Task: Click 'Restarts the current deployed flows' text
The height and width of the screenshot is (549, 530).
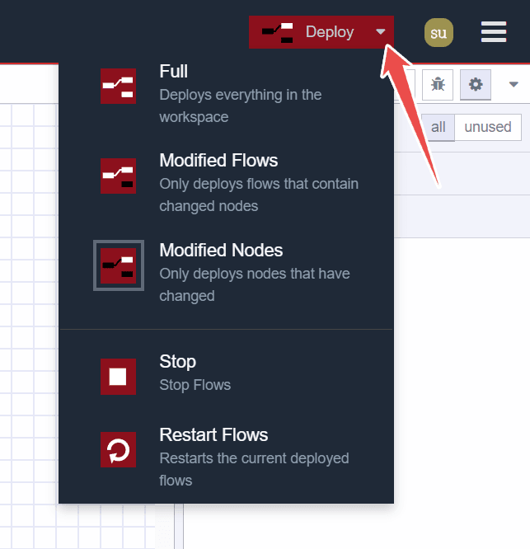Action: point(254,469)
